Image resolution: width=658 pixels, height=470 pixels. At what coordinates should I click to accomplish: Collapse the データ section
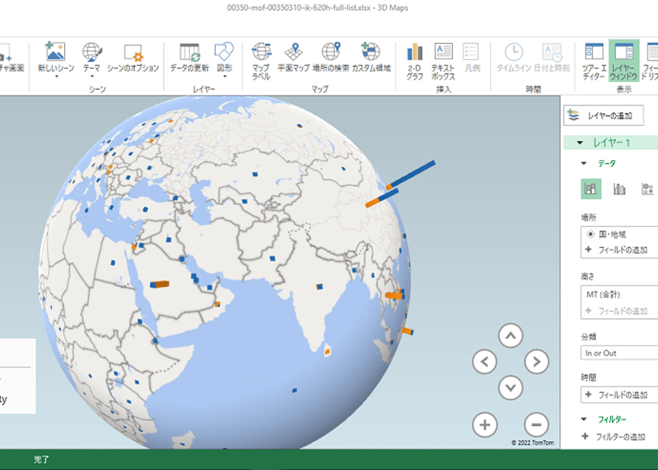(x=584, y=163)
